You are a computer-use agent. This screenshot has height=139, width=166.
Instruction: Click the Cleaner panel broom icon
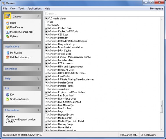(x=8, y=16)
